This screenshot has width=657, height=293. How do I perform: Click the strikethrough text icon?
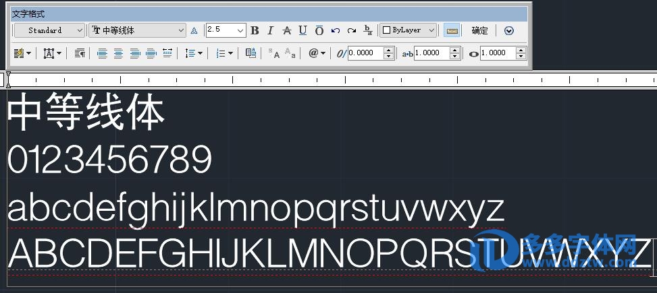tap(286, 30)
